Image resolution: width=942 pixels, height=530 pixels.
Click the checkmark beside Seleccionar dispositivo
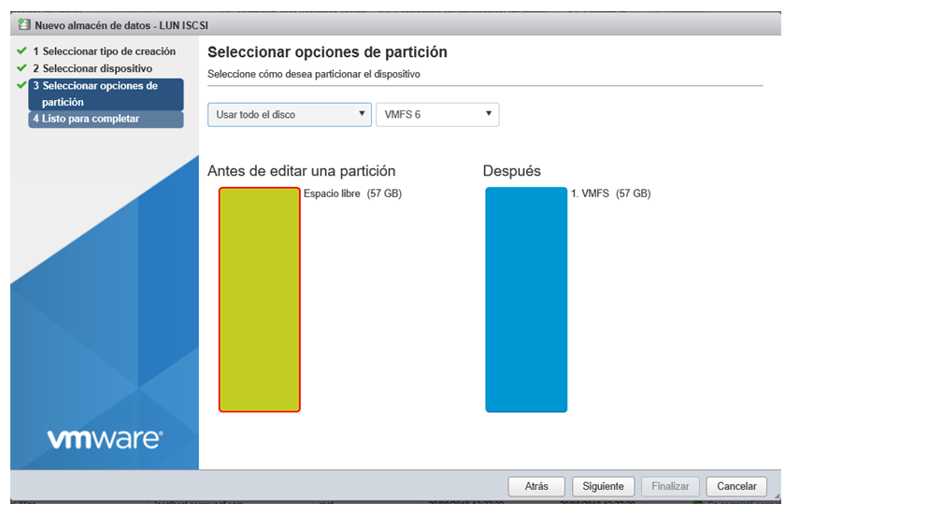click(21, 68)
